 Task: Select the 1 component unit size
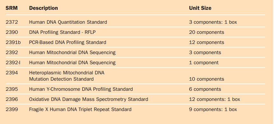click(204, 63)
